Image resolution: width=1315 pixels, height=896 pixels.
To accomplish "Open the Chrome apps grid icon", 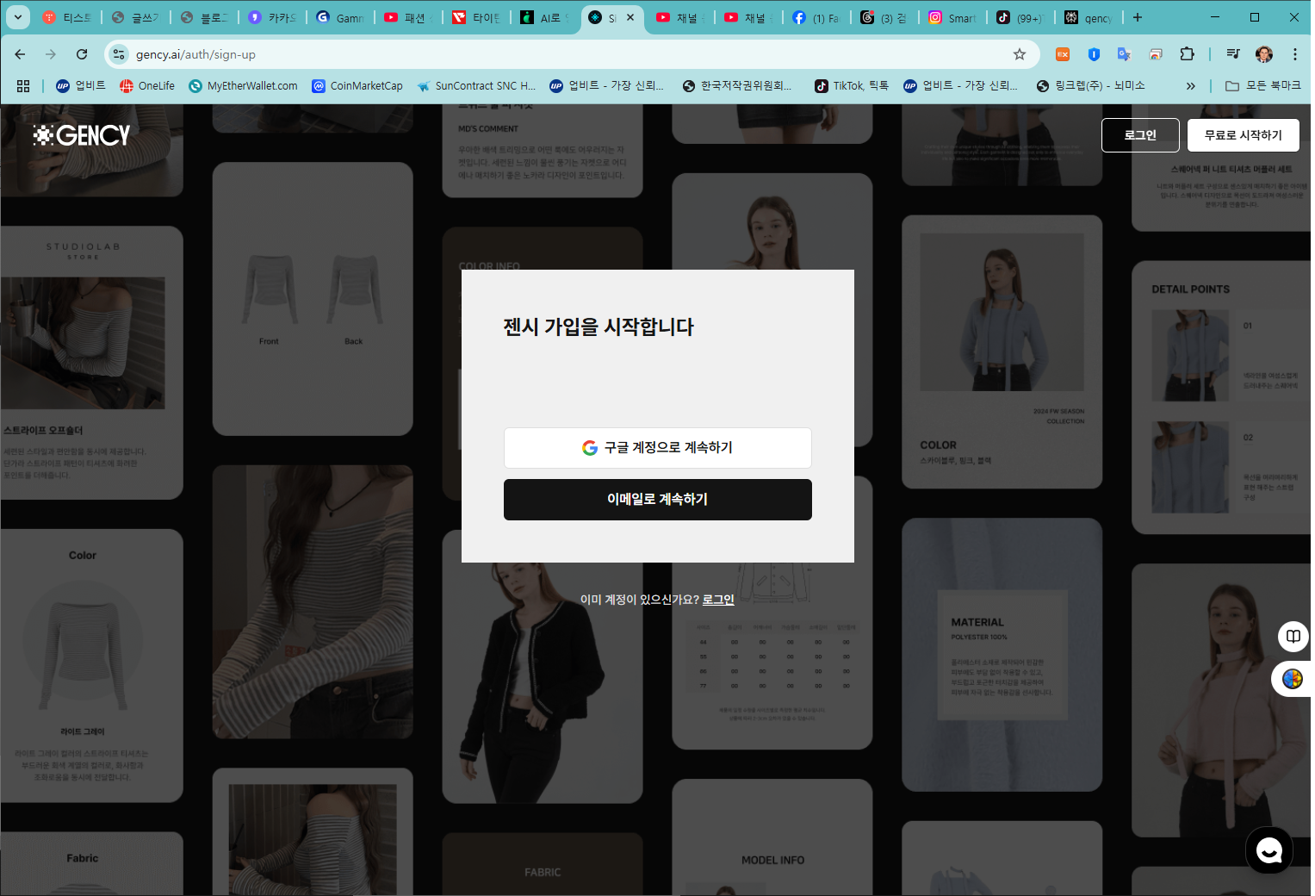I will pos(23,86).
